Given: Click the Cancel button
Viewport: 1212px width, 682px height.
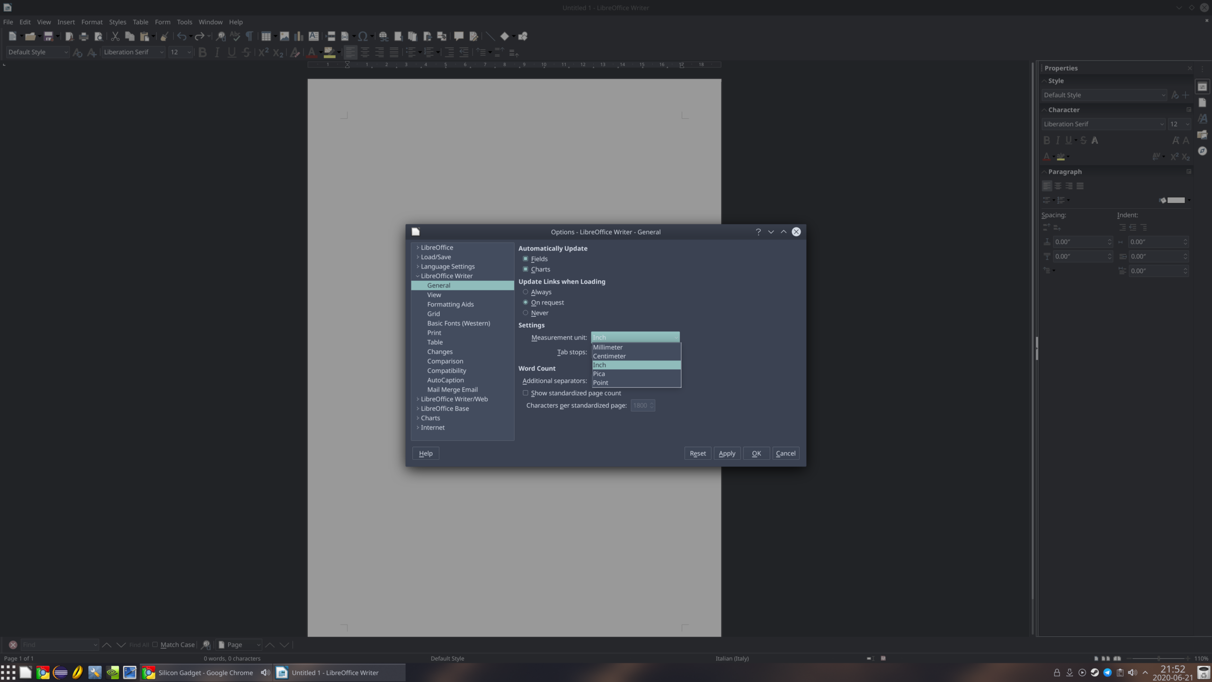Looking at the screenshot, I should (785, 453).
